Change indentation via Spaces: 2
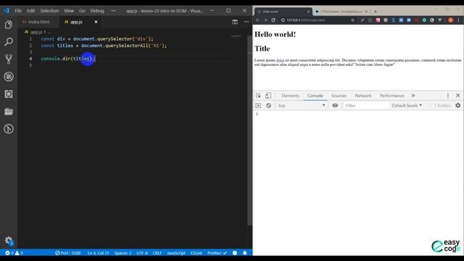This screenshot has width=464, height=261. pos(123,253)
